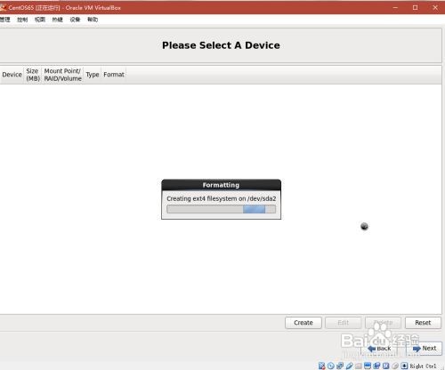Click the formatting progress bar
Viewport: 445px width, 370px height.
click(221, 209)
